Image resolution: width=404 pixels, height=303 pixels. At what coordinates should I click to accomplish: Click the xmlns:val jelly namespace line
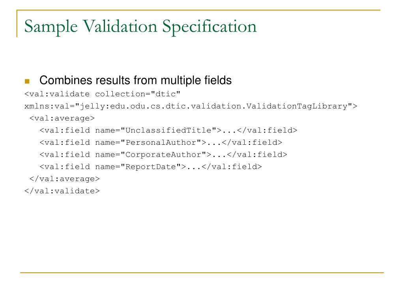point(191,106)
